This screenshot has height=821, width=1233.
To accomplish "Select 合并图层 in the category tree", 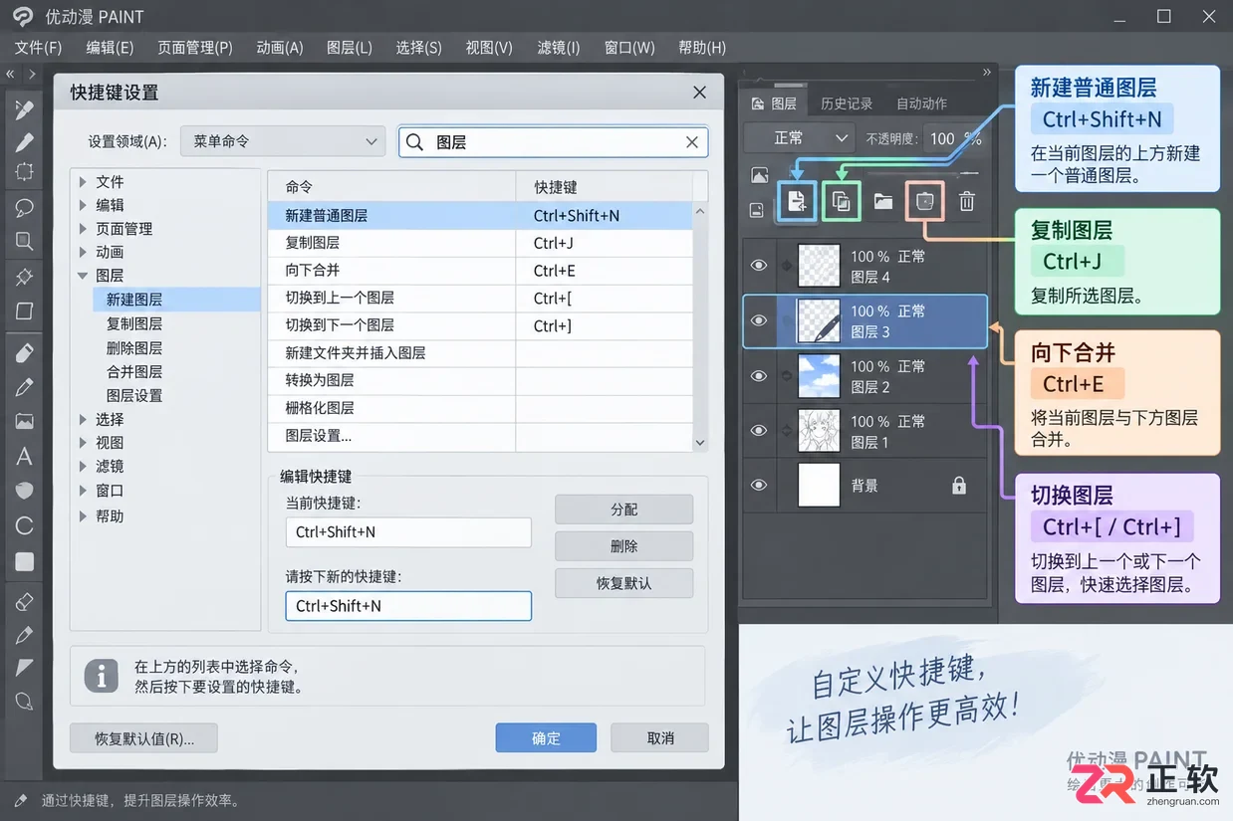I will [134, 371].
